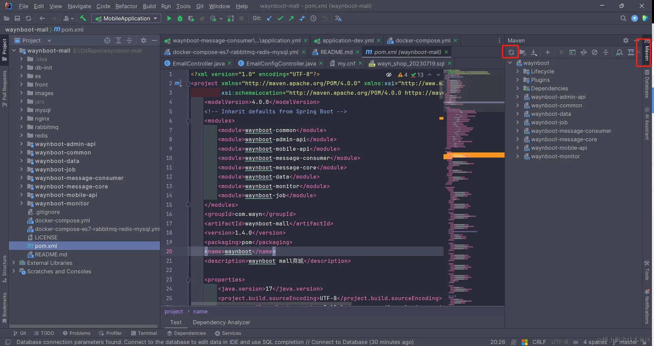Toggle Maven offline mode icon
The height and width of the screenshot is (346, 654).
[x=584, y=52]
